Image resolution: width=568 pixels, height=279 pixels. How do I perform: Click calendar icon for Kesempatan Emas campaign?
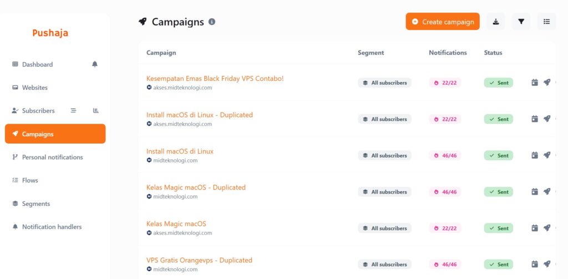[x=535, y=83]
